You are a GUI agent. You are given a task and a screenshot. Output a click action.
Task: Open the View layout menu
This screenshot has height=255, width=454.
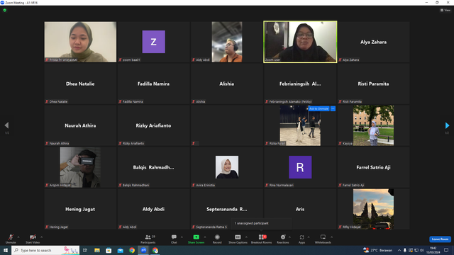pyautogui.click(x=445, y=10)
